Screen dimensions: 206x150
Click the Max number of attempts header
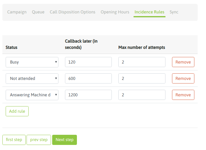142,47
